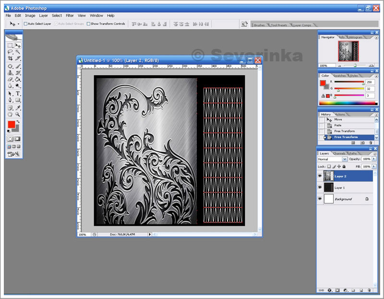Hide Layer 1 using its eye icon
This screenshot has height=299, width=384.
[320, 188]
